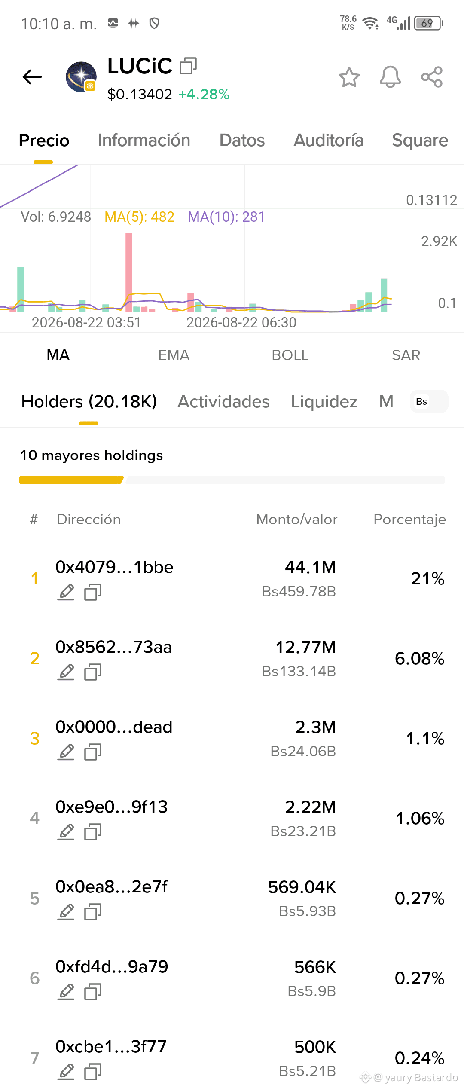
Task: Tap the share icon in header
Action: pyautogui.click(x=432, y=77)
